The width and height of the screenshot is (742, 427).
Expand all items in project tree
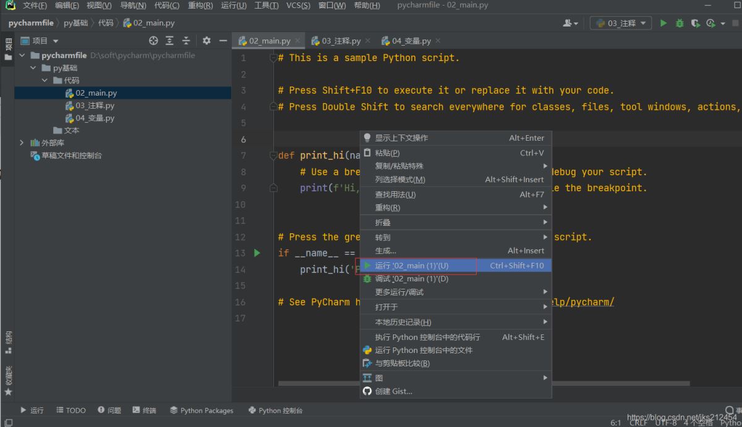tap(170, 41)
